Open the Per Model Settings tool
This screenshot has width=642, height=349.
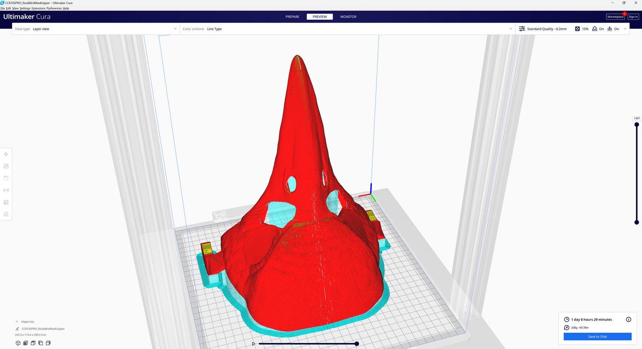[6, 202]
